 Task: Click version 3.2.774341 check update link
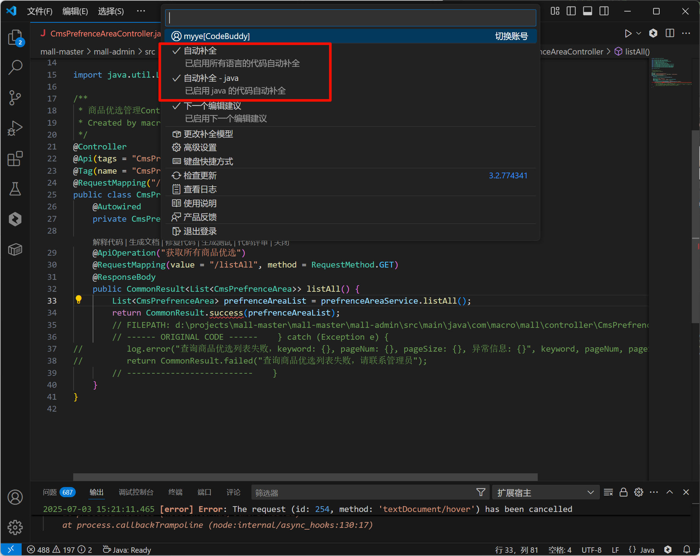click(508, 175)
